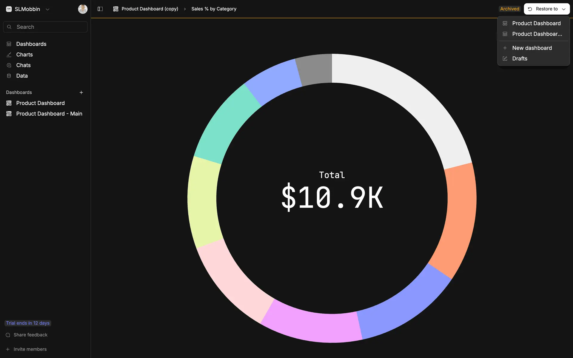The image size is (573, 358).
Task: Open the Data section icon
Action: 9,76
